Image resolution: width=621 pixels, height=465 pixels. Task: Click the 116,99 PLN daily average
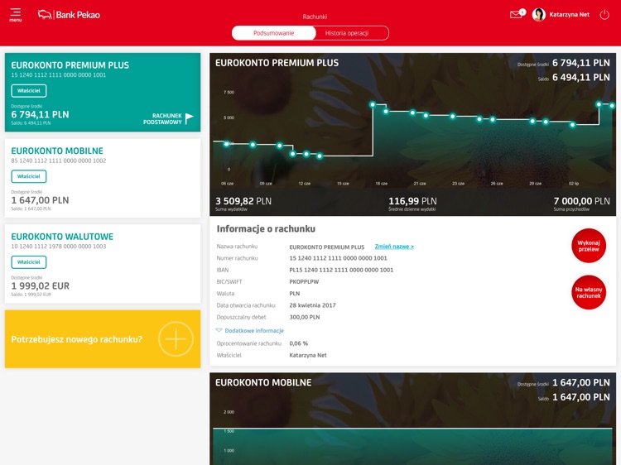click(x=412, y=201)
